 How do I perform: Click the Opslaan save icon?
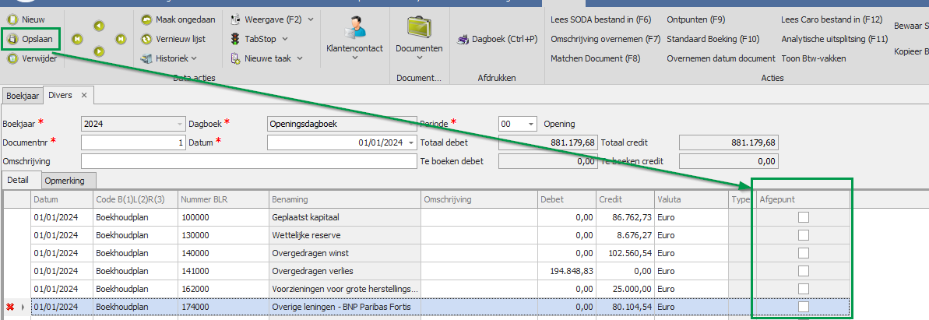12,38
